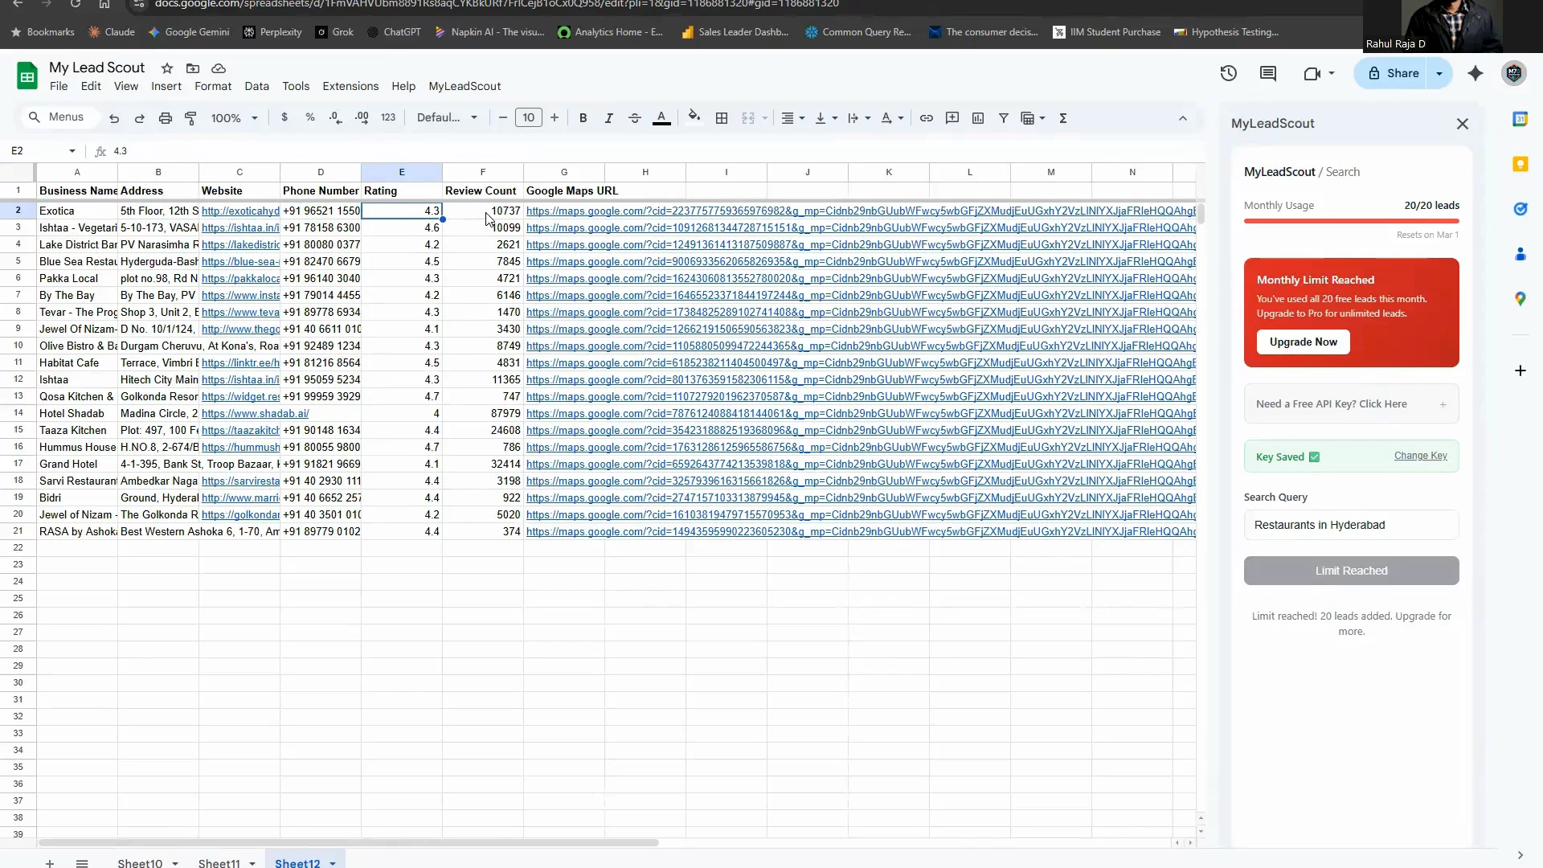This screenshot has width=1543, height=868.
Task: Click the Change Key link
Action: point(1421,456)
